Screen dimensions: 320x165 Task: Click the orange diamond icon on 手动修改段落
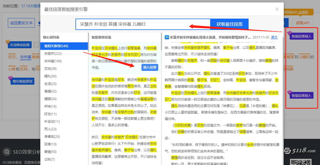(x=8, y=42)
